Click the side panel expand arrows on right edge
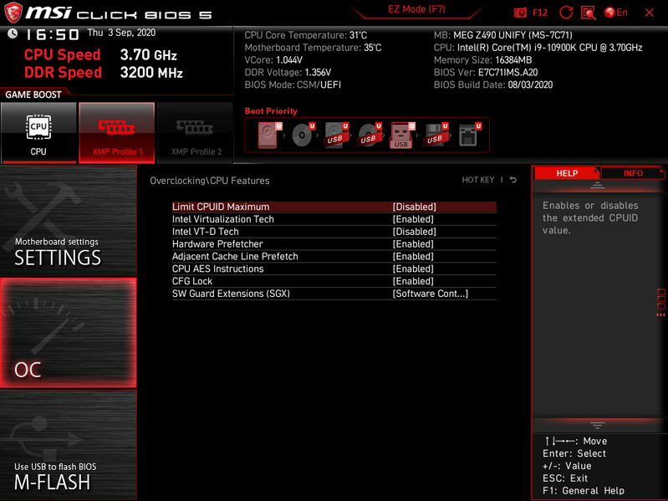 (x=660, y=314)
